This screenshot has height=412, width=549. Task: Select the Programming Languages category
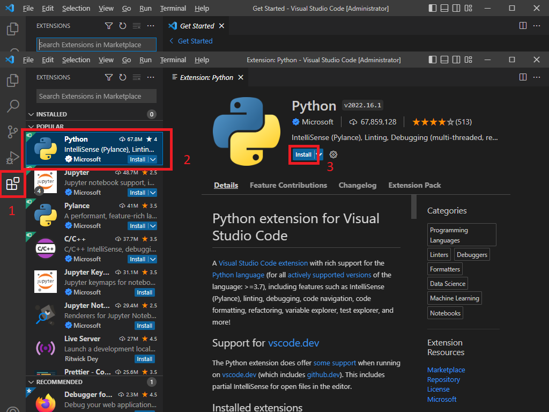[462, 235]
